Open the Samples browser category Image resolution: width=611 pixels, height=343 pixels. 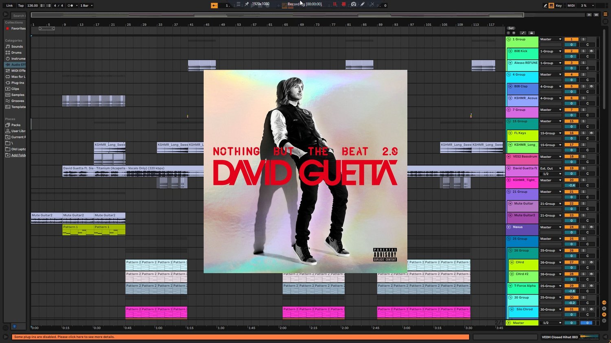tap(15, 95)
